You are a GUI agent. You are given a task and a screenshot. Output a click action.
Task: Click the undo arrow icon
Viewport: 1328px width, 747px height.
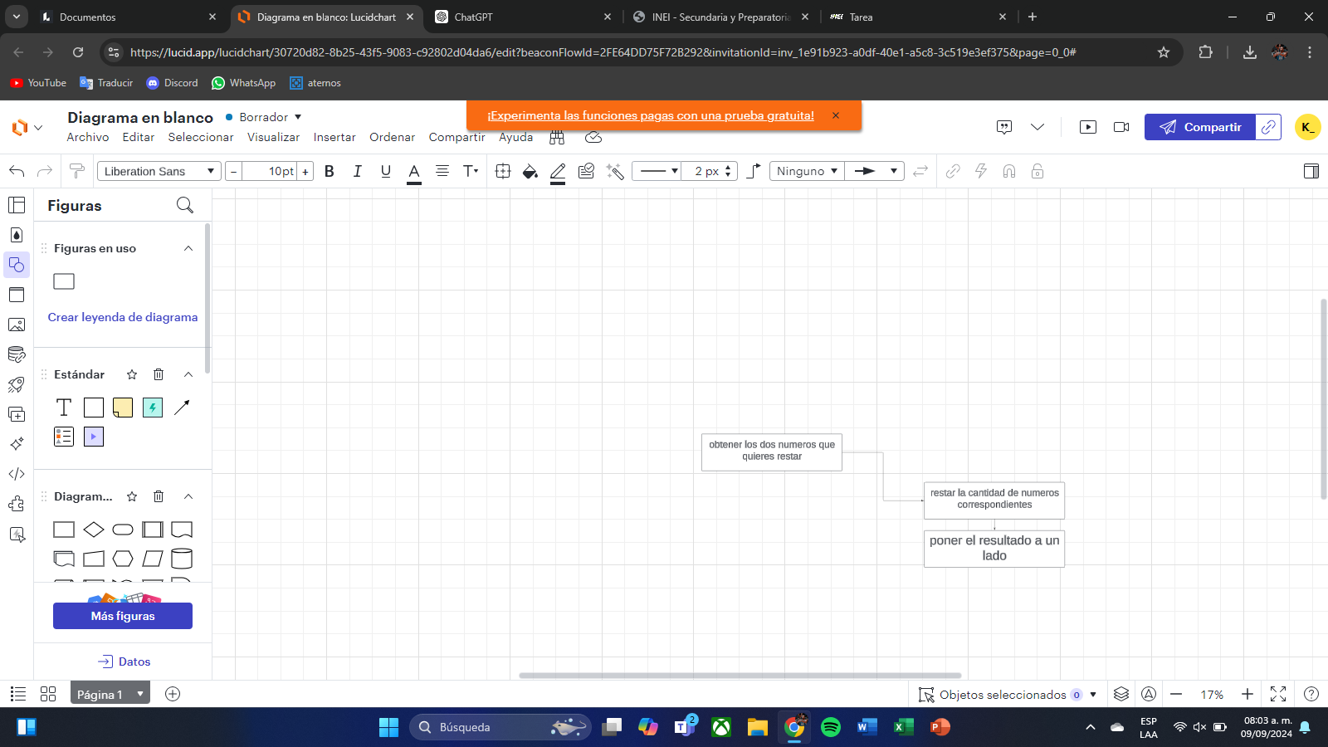coord(17,171)
